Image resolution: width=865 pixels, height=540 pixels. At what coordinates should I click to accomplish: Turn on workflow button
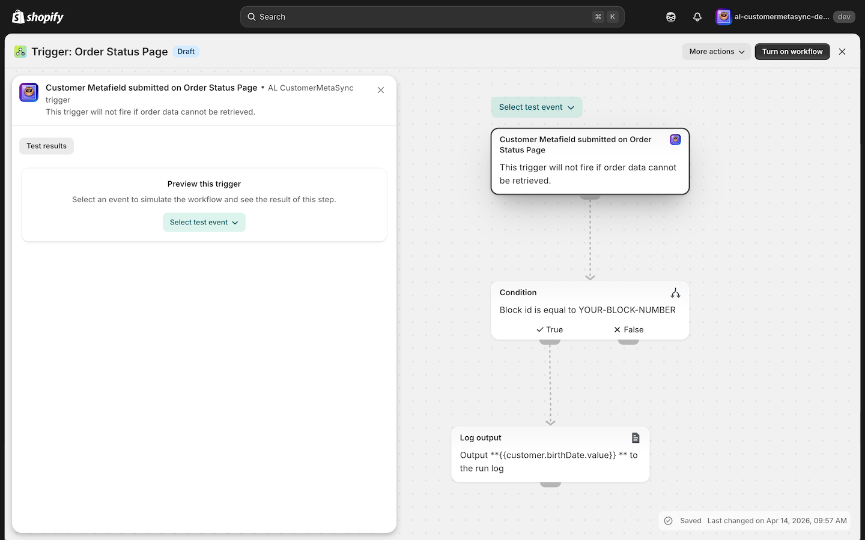(x=792, y=52)
